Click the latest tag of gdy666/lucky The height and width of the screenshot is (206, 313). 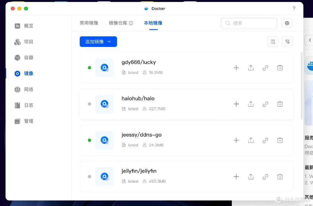(x=133, y=73)
